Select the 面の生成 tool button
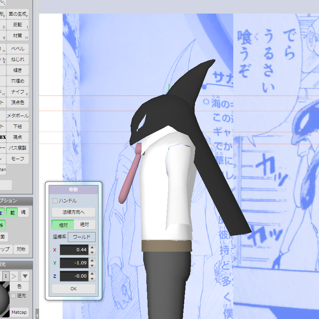 pos(18,14)
